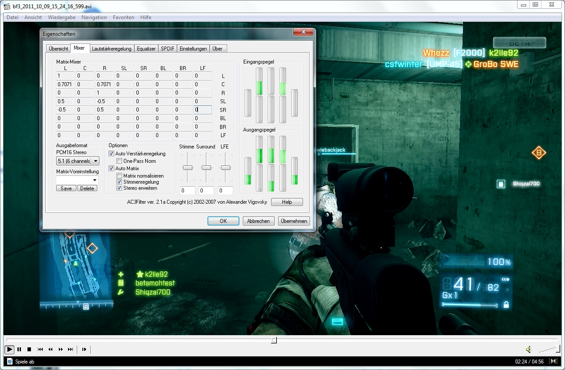Click the matrix cell in row R, column R
565x370 pixels.
(x=104, y=93)
